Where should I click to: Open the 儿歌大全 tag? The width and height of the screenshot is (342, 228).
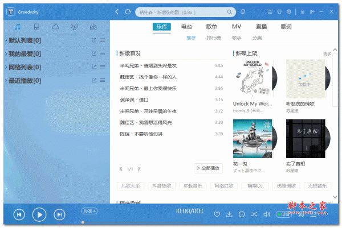point(130,186)
